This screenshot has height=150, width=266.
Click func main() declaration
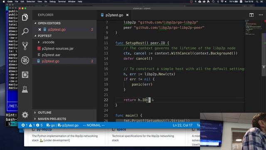[x=128, y=115]
